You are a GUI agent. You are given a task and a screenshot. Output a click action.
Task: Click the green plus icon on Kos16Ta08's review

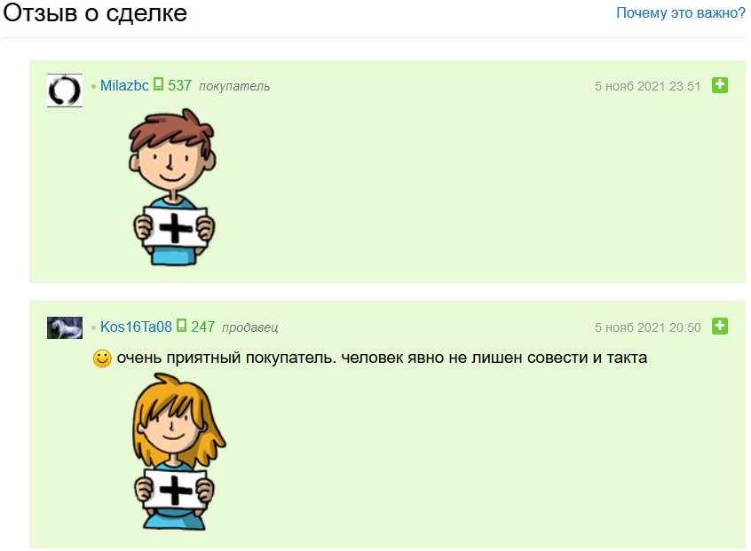(720, 327)
